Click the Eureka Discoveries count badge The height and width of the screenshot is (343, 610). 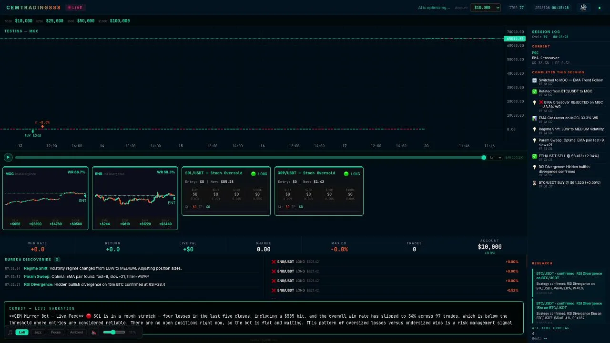tap(57, 260)
